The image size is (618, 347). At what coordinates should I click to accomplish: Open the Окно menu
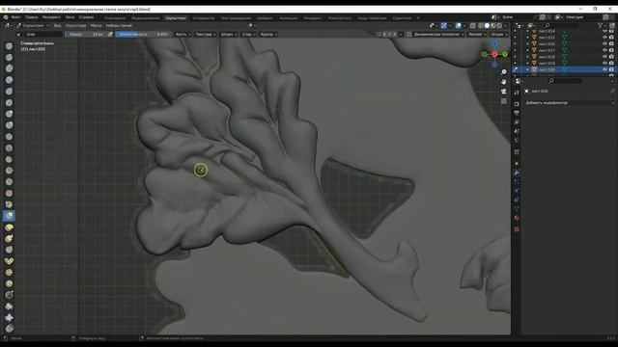[70, 17]
